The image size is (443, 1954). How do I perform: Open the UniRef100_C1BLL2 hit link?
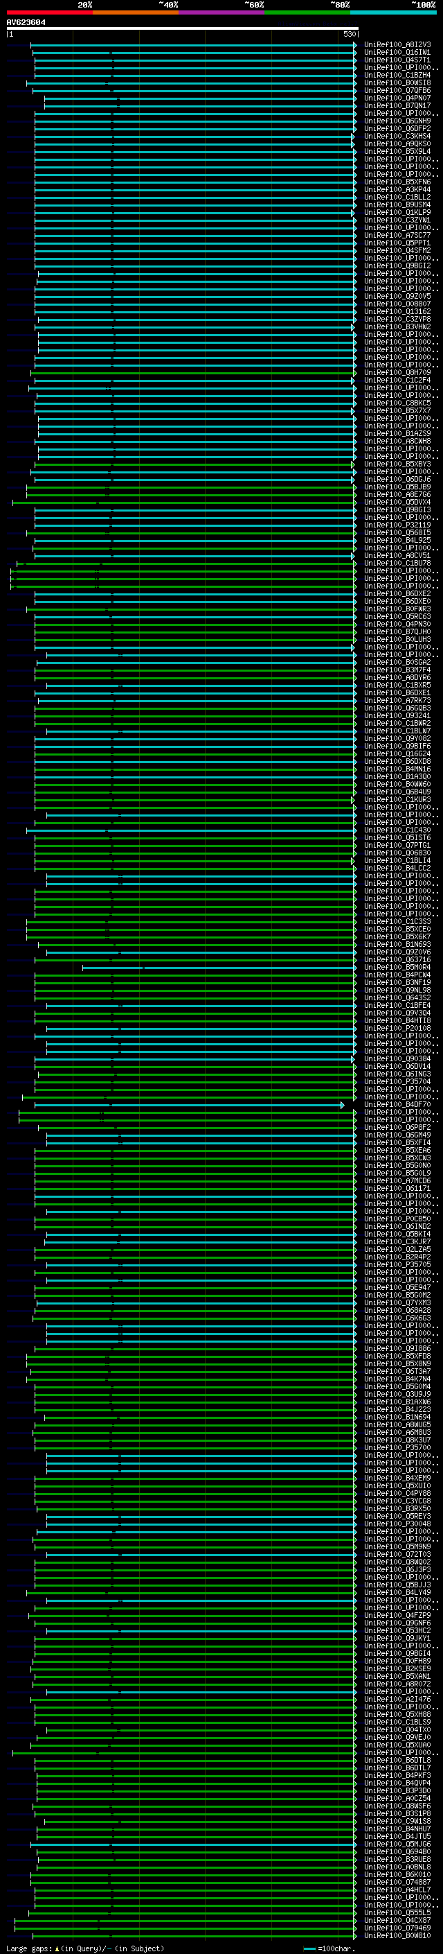point(397,198)
